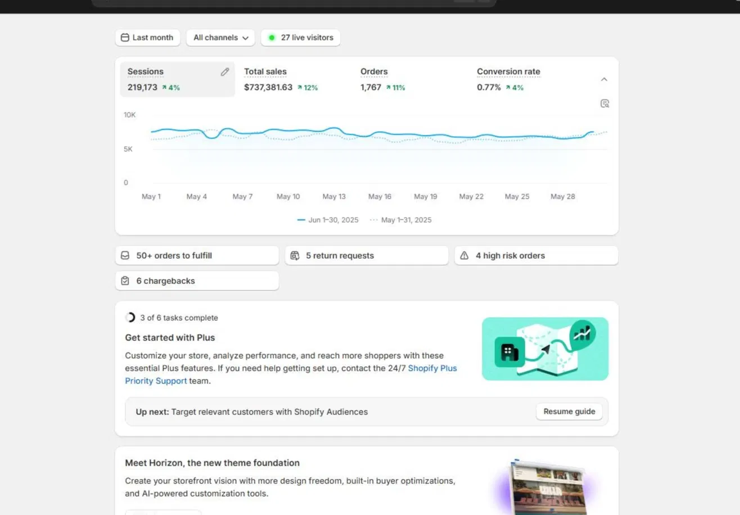Click the 27 live visitors button
The width and height of the screenshot is (740, 515).
tap(301, 38)
